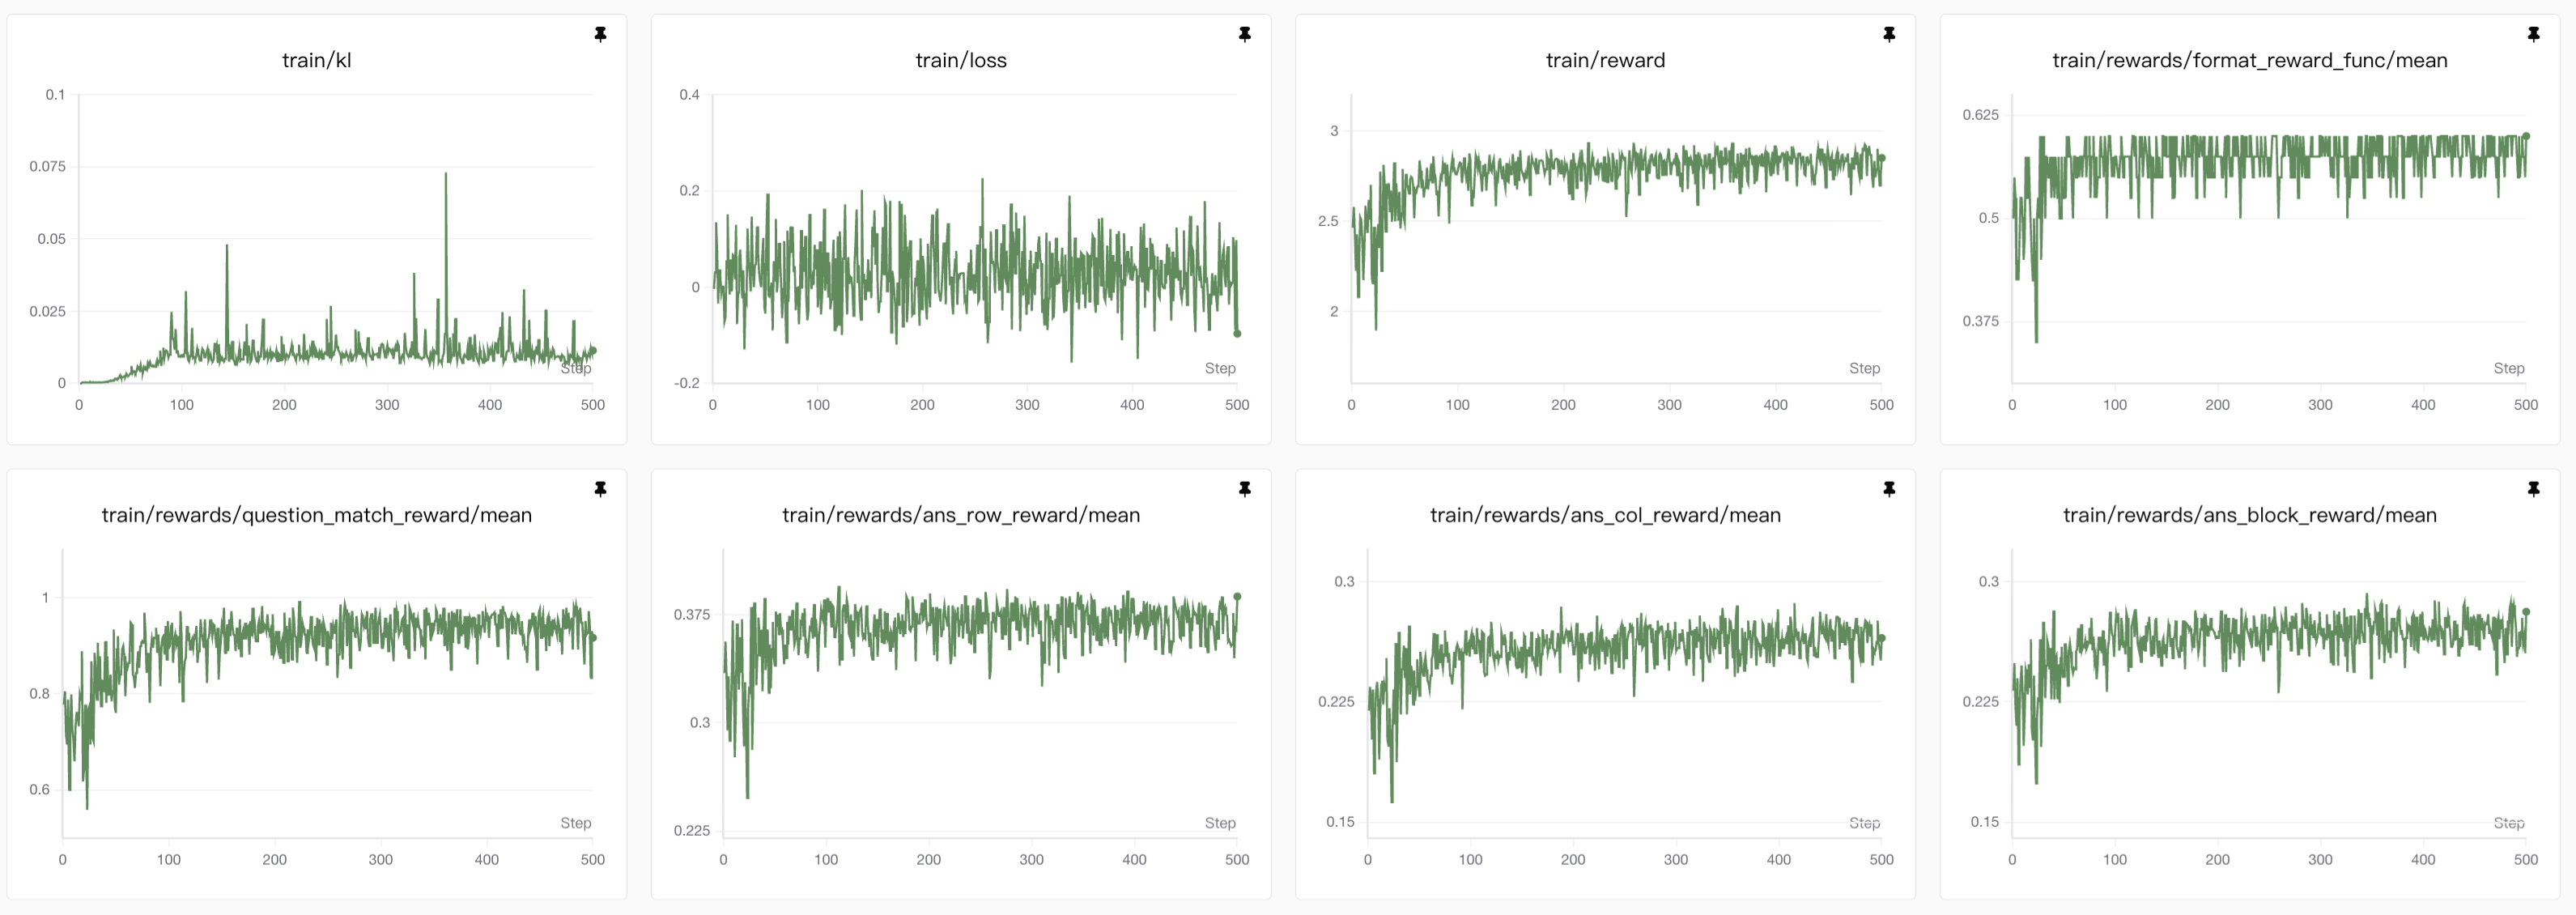Toggle pin on ans_block_reward/mean chart
Image resolution: width=2576 pixels, height=915 pixels.
click(2533, 489)
